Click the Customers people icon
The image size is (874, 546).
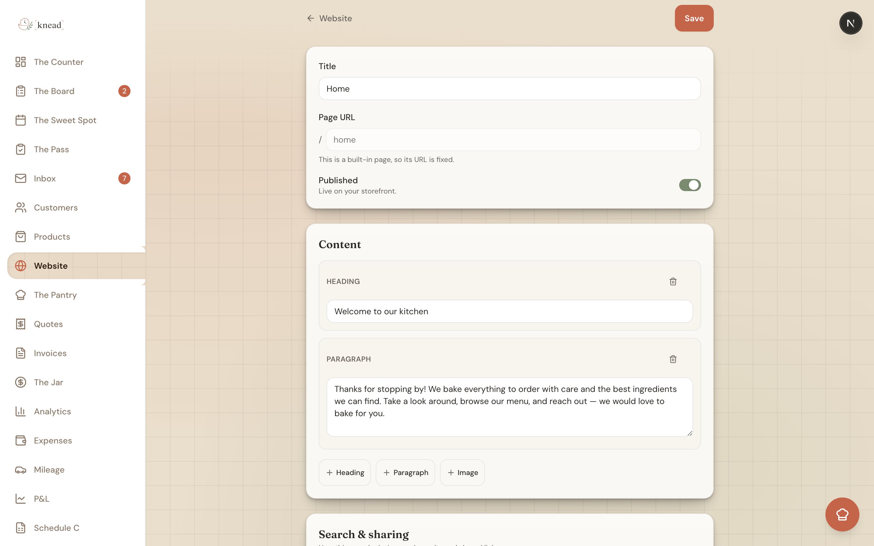pos(21,208)
